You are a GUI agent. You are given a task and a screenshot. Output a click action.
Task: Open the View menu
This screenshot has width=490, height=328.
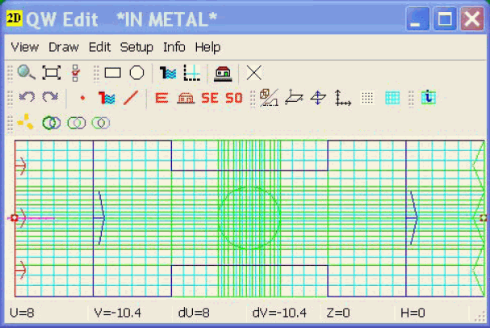coord(25,47)
